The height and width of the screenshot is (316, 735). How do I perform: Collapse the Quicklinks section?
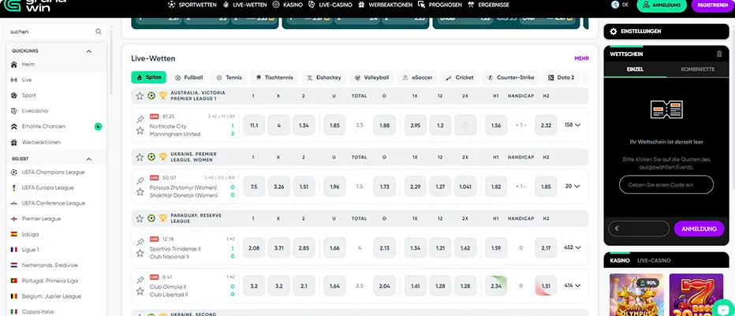[88, 51]
